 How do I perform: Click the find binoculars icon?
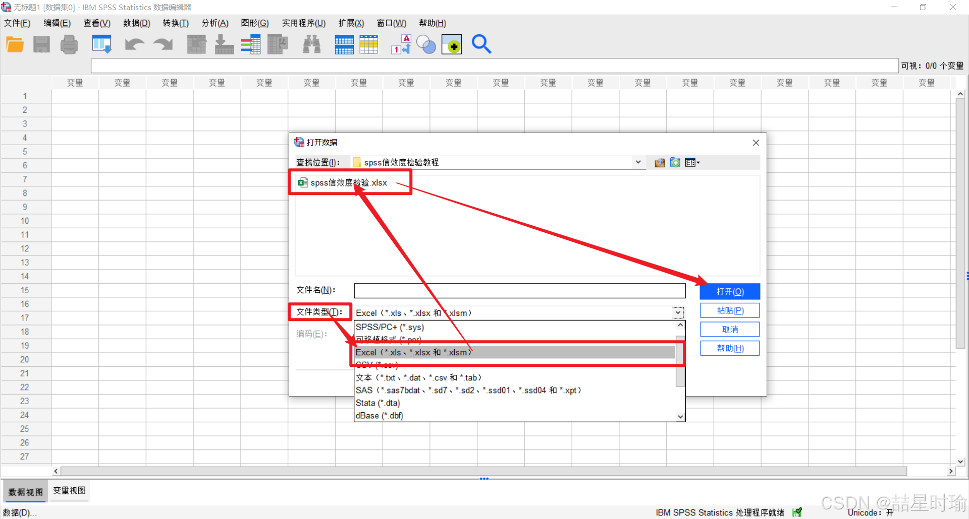tap(311, 44)
